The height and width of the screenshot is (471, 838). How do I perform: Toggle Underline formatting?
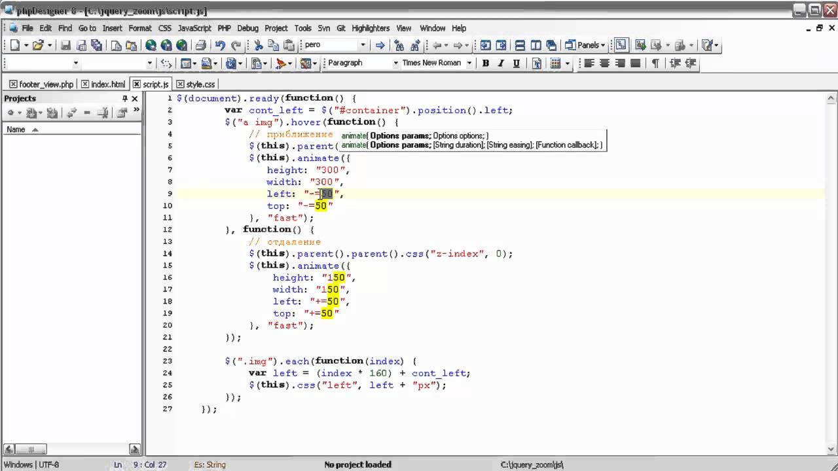[x=517, y=63]
